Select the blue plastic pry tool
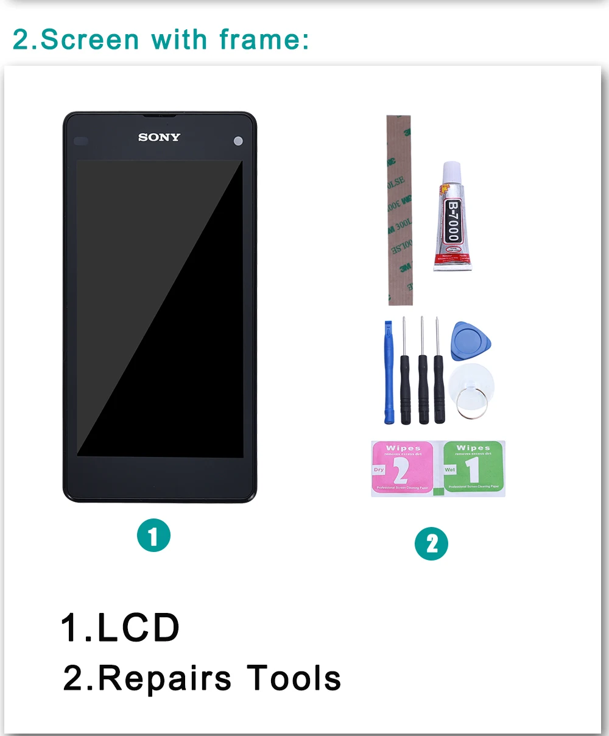 [389, 372]
